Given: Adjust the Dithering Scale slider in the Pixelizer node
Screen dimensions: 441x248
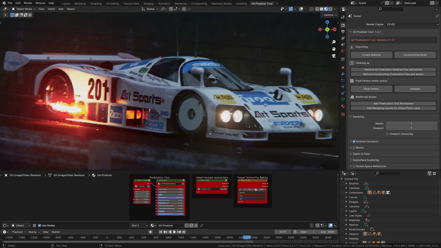Looking at the screenshot, I should pyautogui.click(x=170, y=200).
